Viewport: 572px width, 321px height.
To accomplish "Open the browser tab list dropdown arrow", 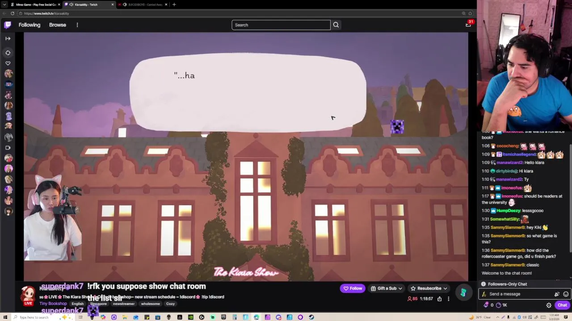I will (x=4, y=4).
